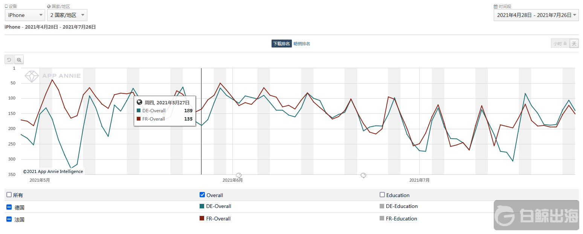Click the late-June event bubble marker
This screenshot has height=234, width=583.
point(363,175)
